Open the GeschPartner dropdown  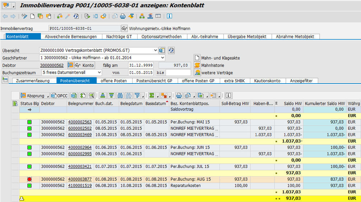[x=162, y=58]
